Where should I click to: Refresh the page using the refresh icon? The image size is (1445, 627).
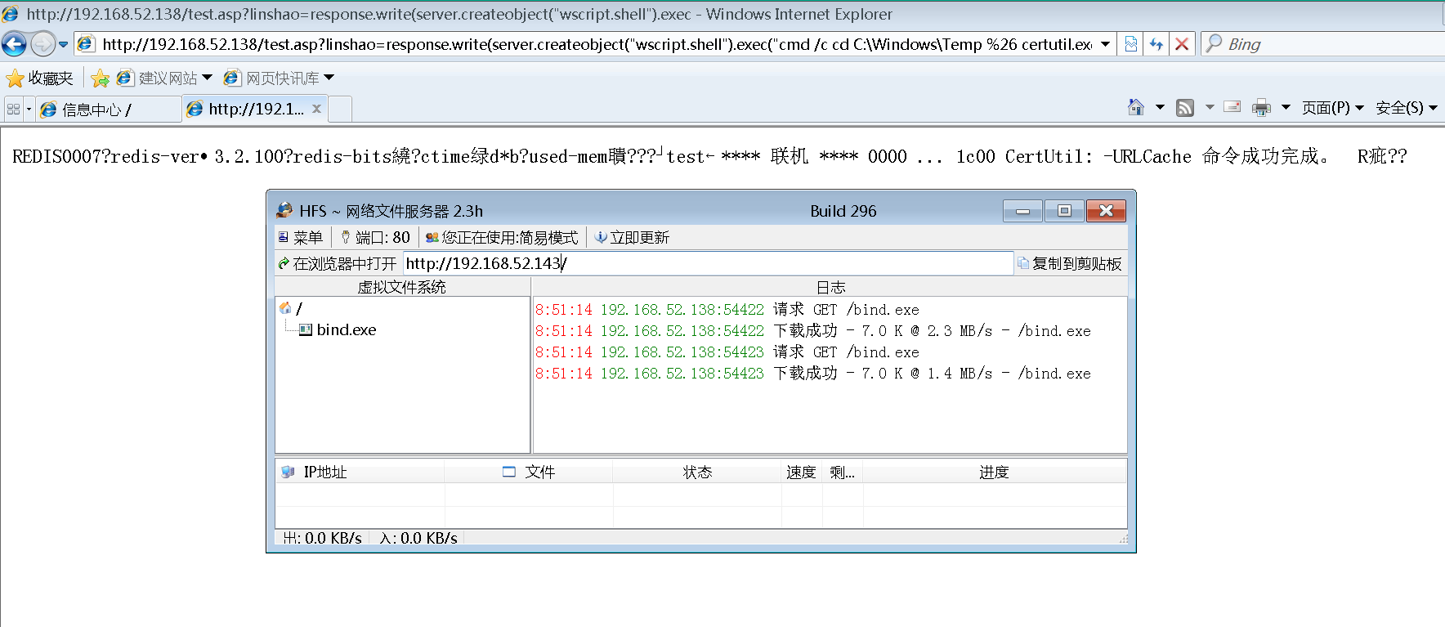pyautogui.click(x=1156, y=44)
